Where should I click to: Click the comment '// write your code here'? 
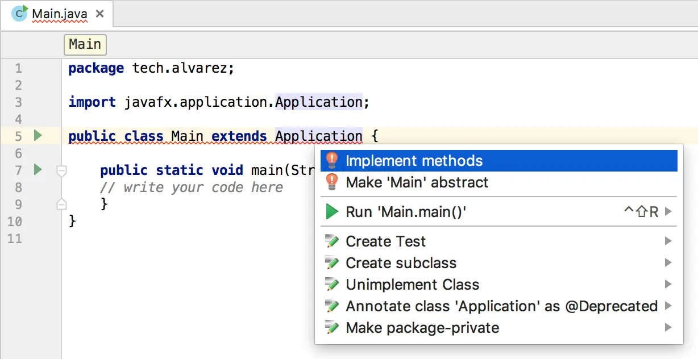tap(192, 187)
